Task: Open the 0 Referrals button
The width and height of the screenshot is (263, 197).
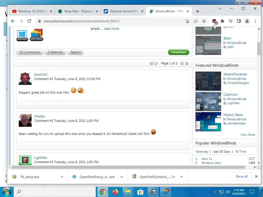Action: (55, 52)
